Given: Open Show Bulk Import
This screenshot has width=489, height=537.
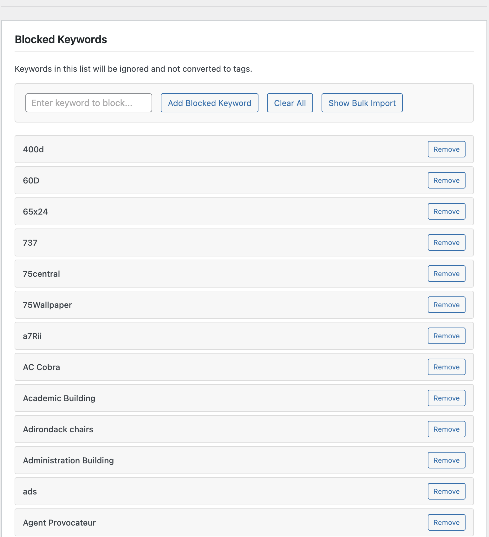Looking at the screenshot, I should (362, 103).
